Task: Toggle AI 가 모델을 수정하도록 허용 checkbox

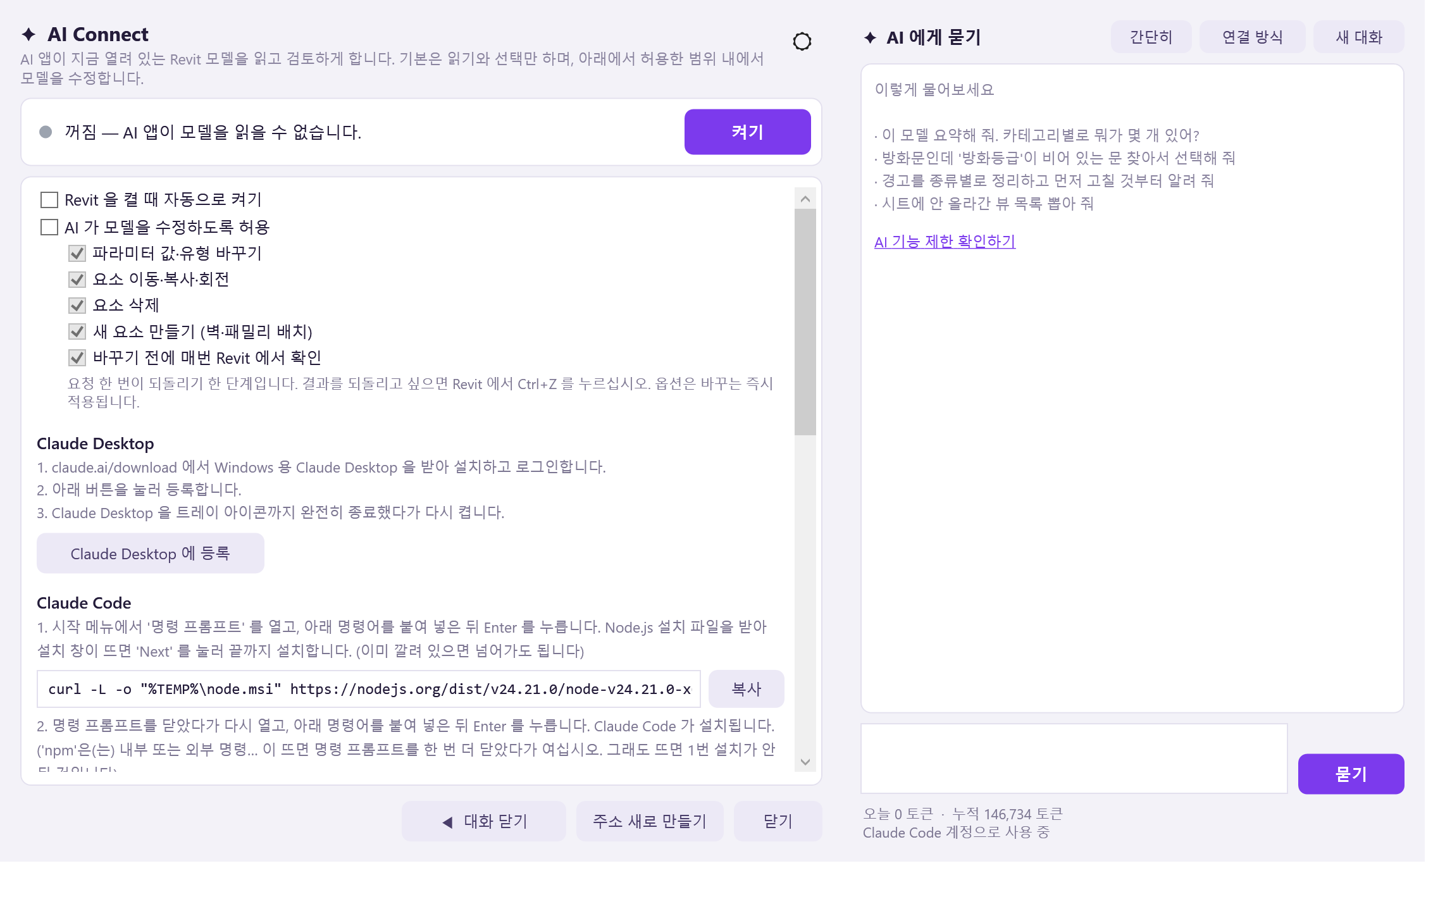Action: click(49, 227)
